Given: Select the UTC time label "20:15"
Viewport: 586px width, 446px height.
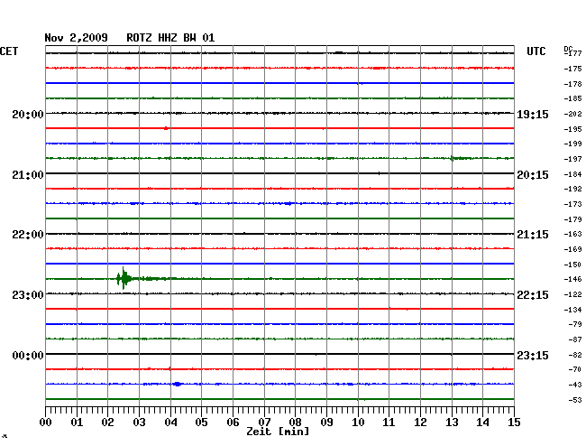Looking at the screenshot, I should pos(533,175).
